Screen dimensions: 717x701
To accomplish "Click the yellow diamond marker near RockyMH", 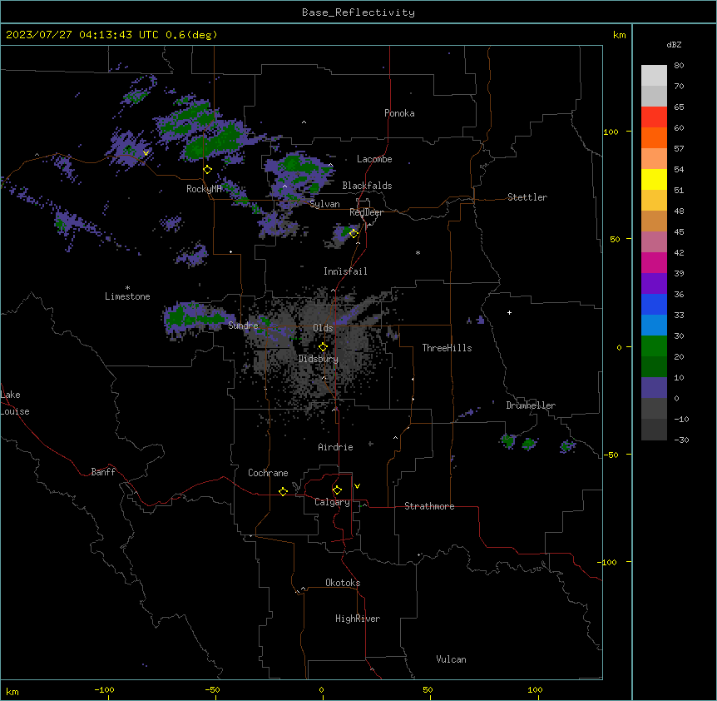I will point(208,170).
